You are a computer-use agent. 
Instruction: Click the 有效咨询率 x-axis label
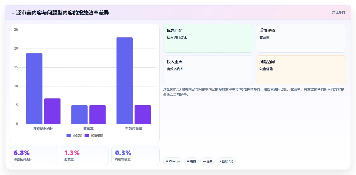pos(134,129)
